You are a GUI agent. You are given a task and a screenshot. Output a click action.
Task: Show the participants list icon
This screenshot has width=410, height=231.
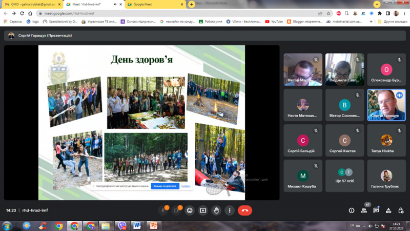(x=364, y=210)
